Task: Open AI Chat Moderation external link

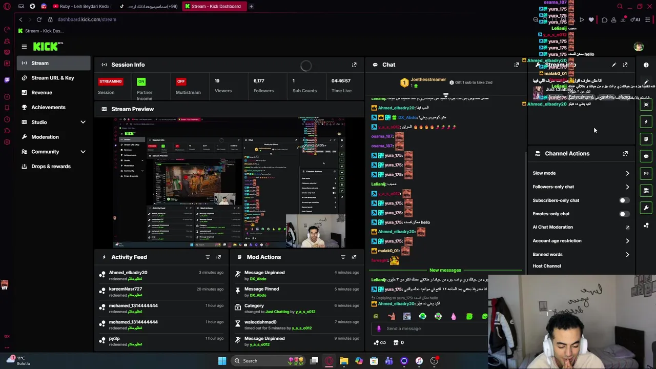Action: 627,227
